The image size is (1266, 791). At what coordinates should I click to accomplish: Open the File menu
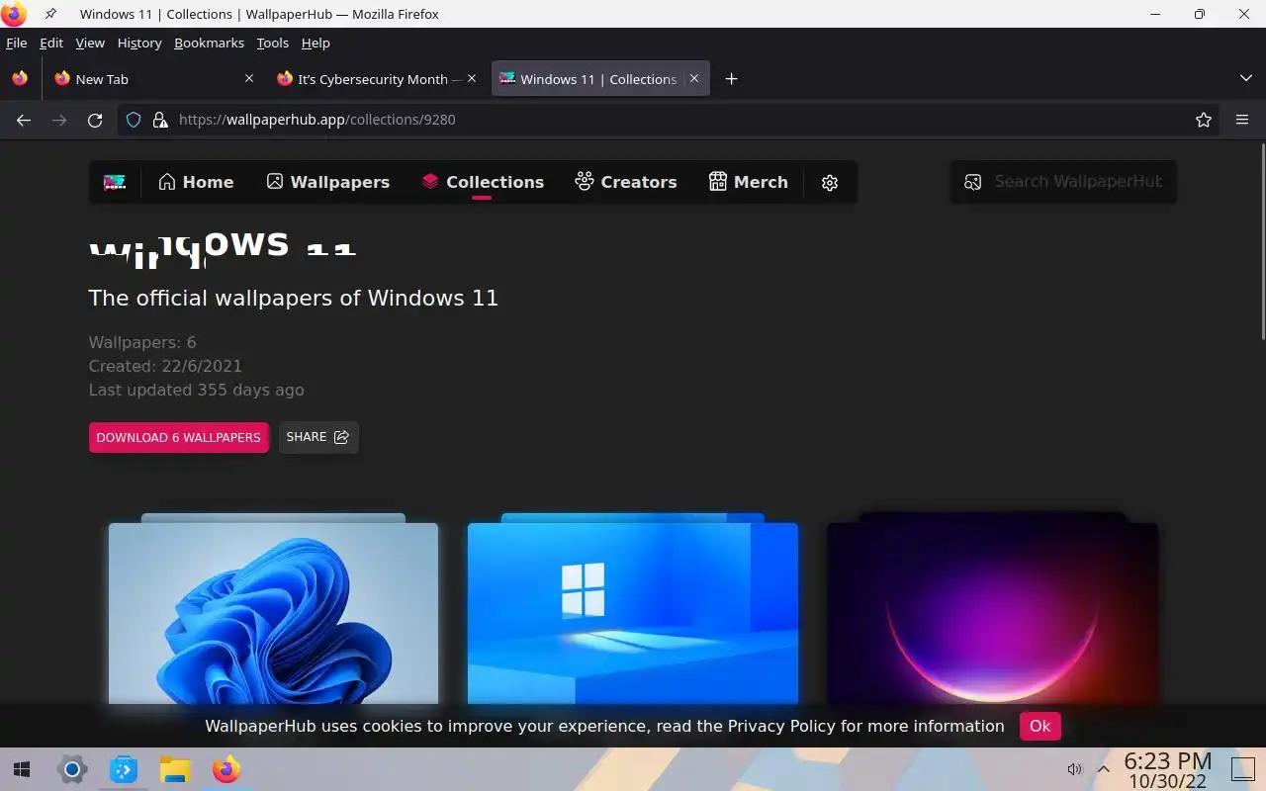(x=17, y=43)
